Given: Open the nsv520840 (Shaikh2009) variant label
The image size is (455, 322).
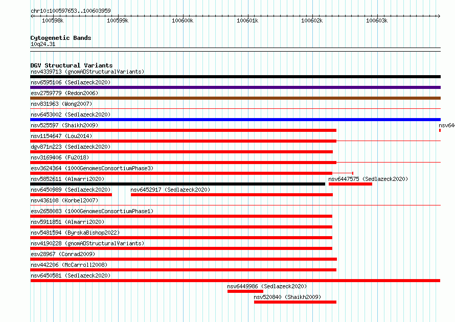Looking at the screenshot, I should tap(287, 297).
